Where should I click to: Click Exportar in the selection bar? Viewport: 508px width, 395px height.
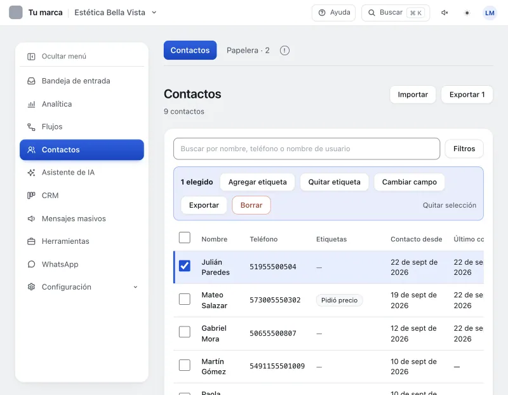pyautogui.click(x=204, y=205)
